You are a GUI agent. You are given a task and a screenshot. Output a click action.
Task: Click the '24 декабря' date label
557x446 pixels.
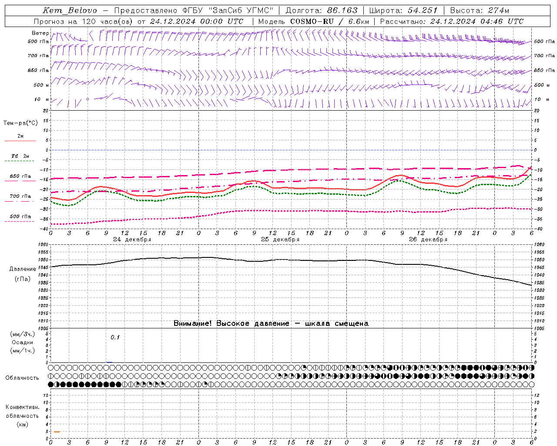(x=132, y=240)
